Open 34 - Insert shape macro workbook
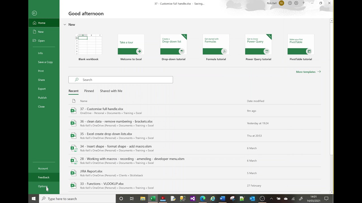362x203 pixels. click(x=195, y=148)
